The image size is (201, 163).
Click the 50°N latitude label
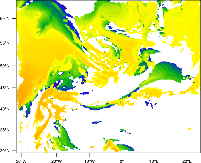click(x=5, y=66)
